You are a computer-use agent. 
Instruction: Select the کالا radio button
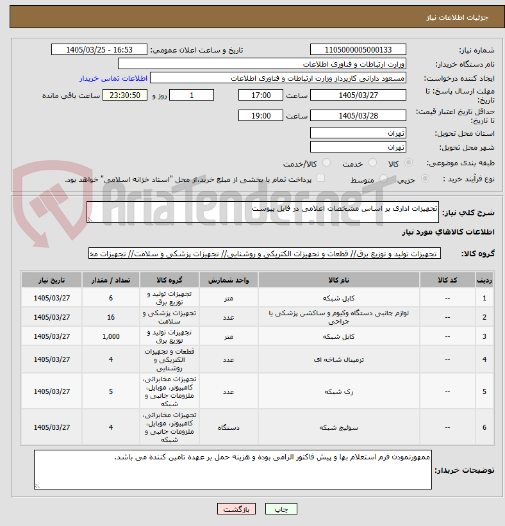coord(408,163)
